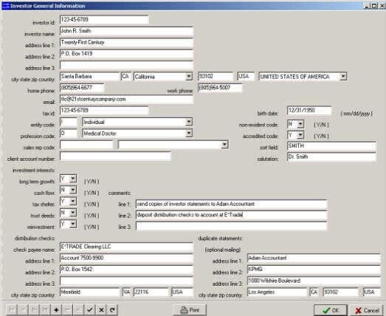Expand the Medical Doctor profession dropdown
The width and height of the screenshot is (386, 316).
(188, 133)
